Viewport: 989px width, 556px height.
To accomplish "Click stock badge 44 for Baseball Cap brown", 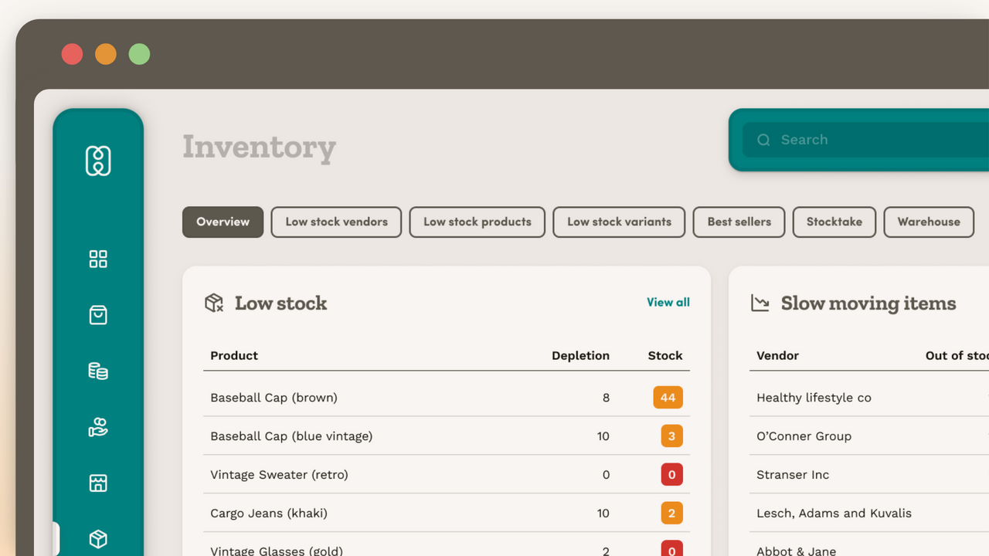I will tap(668, 398).
